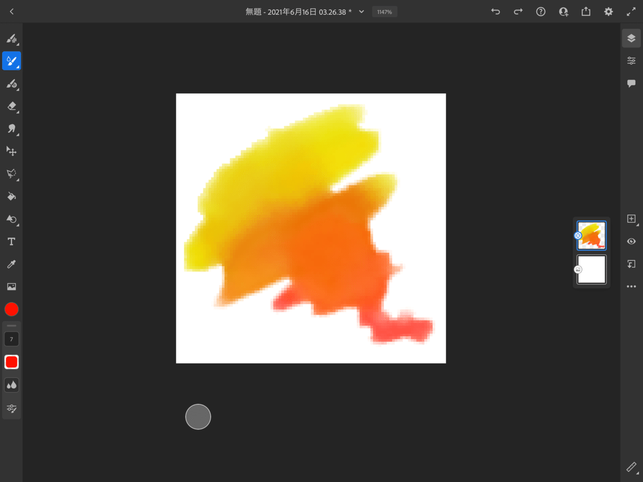Expand the document title dropdown chevron
This screenshot has height=482, width=643.
pyautogui.click(x=361, y=12)
